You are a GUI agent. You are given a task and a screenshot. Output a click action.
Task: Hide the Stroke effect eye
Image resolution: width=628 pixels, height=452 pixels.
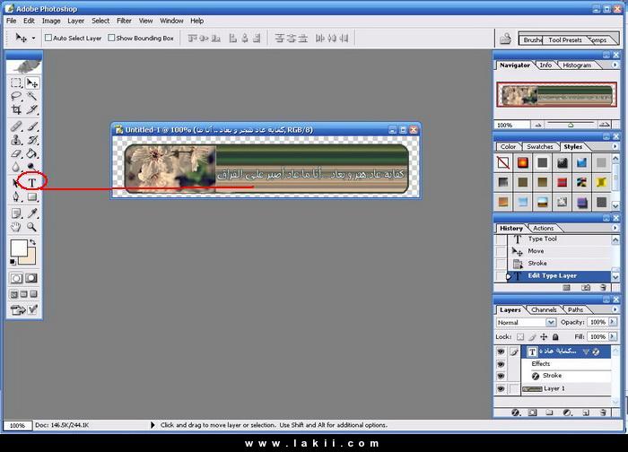click(x=501, y=376)
